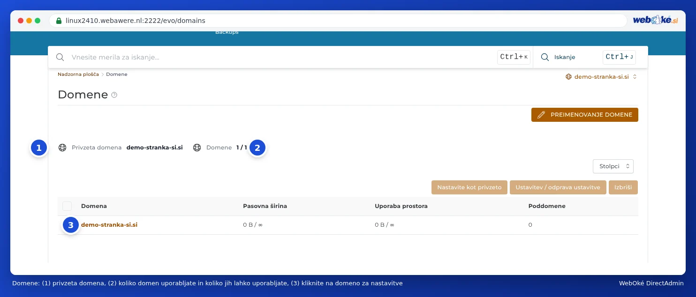The image size is (696, 297).
Task: Open demo-stranka-si.si domain link in table
Action: click(x=109, y=225)
